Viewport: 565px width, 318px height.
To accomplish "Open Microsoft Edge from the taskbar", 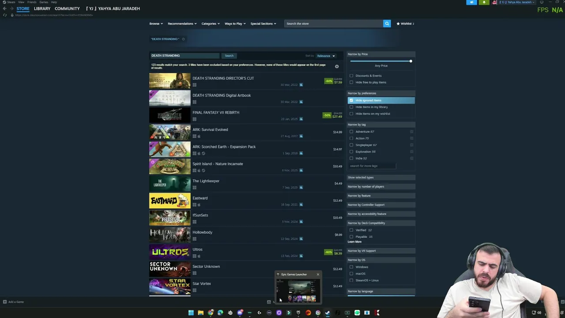I will coord(220,313).
